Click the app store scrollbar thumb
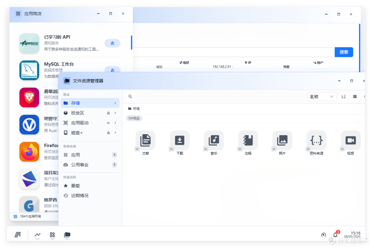 click(132, 42)
